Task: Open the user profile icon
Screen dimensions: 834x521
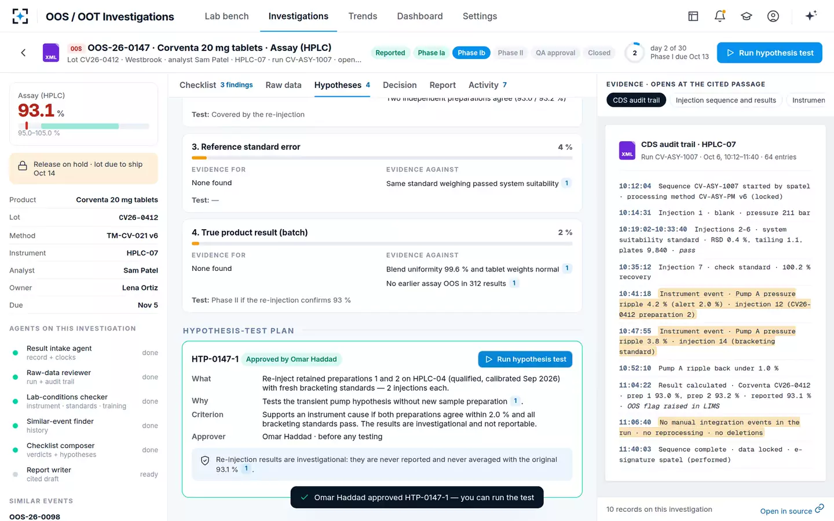Action: click(773, 16)
